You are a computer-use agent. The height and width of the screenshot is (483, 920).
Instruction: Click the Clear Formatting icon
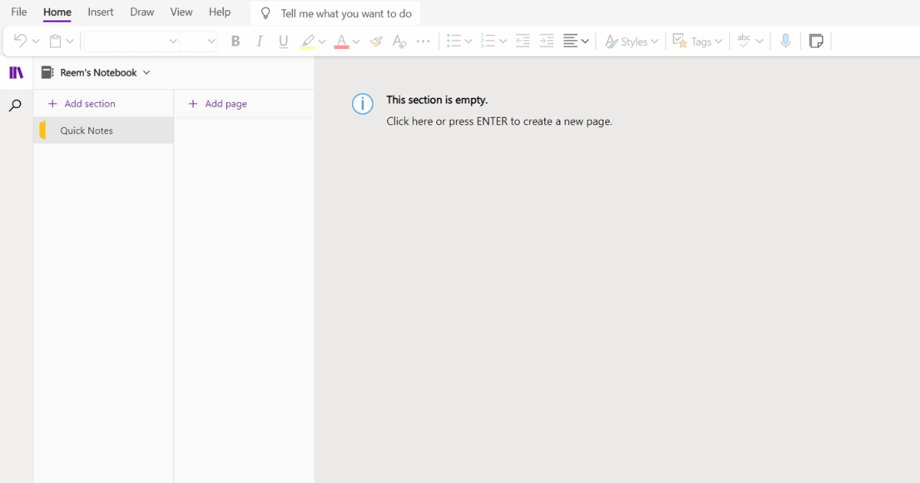399,41
